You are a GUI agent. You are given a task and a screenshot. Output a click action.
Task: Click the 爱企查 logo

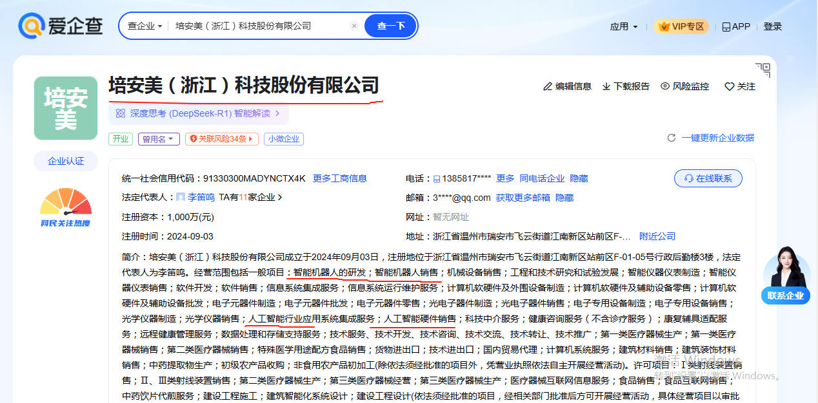[61, 26]
